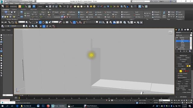Open the Utilities hammer panel tab

pos(191,30)
